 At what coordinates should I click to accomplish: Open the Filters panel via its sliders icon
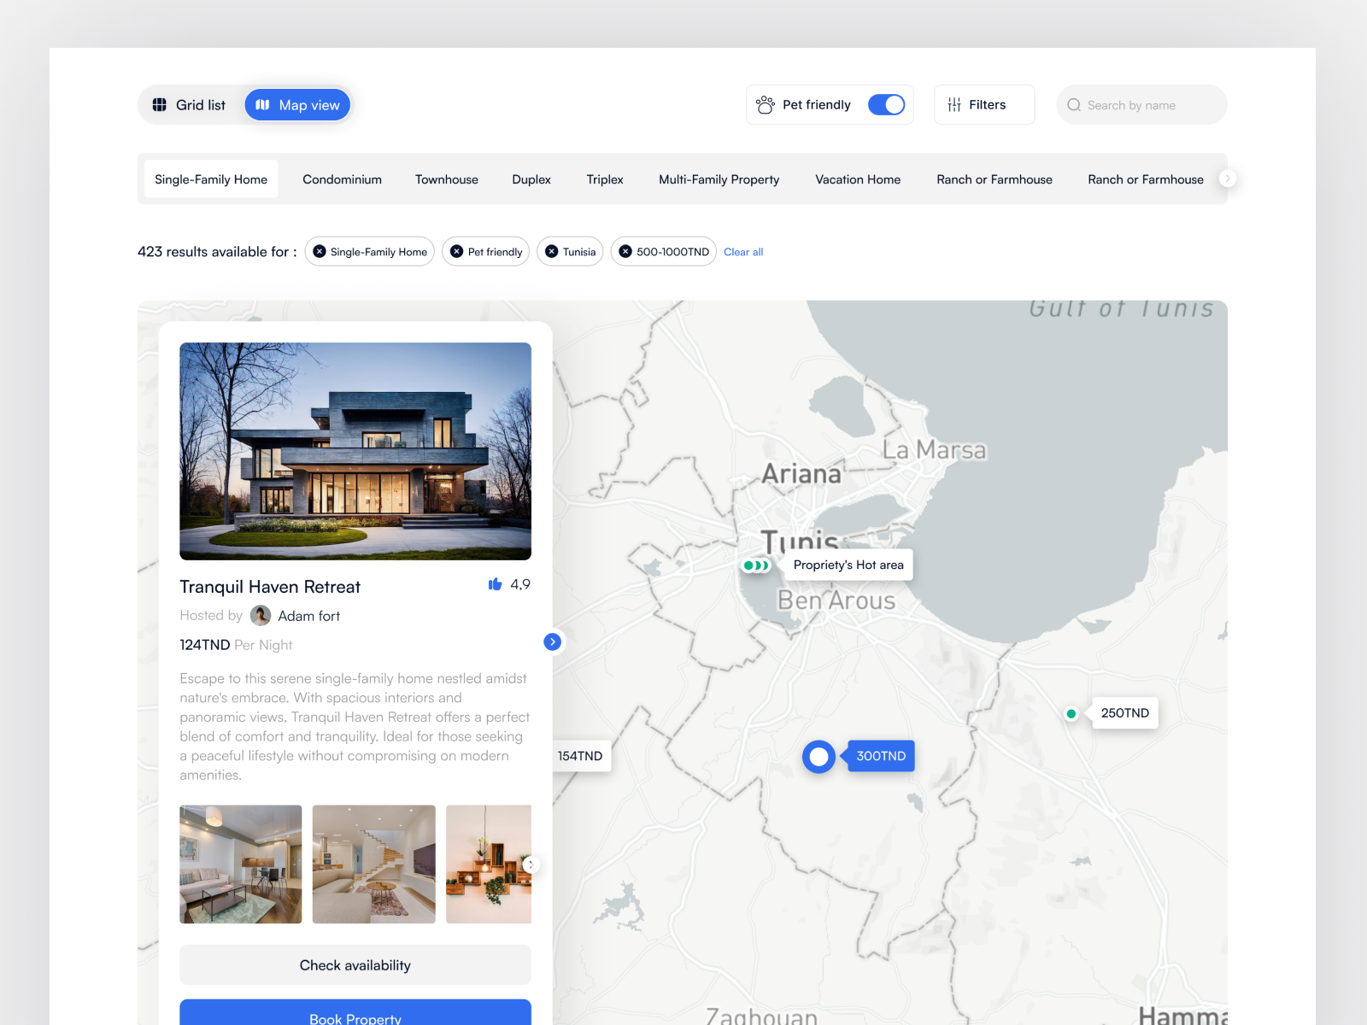954,104
